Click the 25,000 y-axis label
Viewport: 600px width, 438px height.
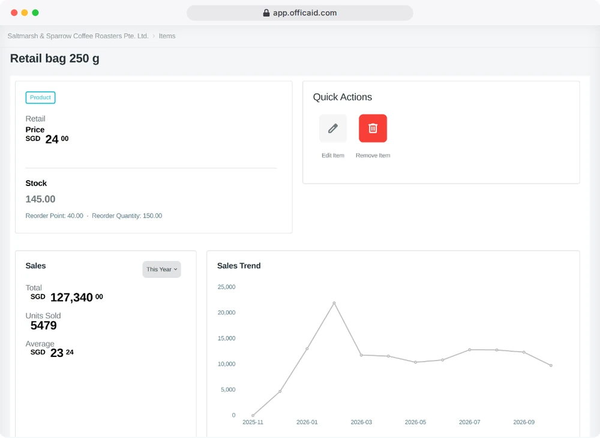(x=227, y=287)
